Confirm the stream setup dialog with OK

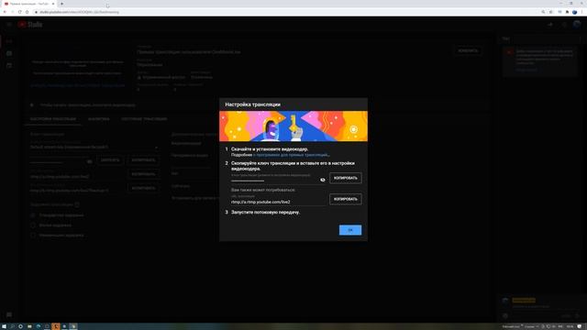[350, 230]
